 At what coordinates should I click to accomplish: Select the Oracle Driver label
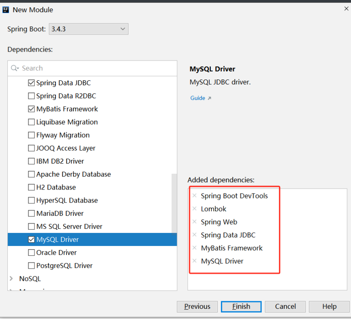coord(56,253)
